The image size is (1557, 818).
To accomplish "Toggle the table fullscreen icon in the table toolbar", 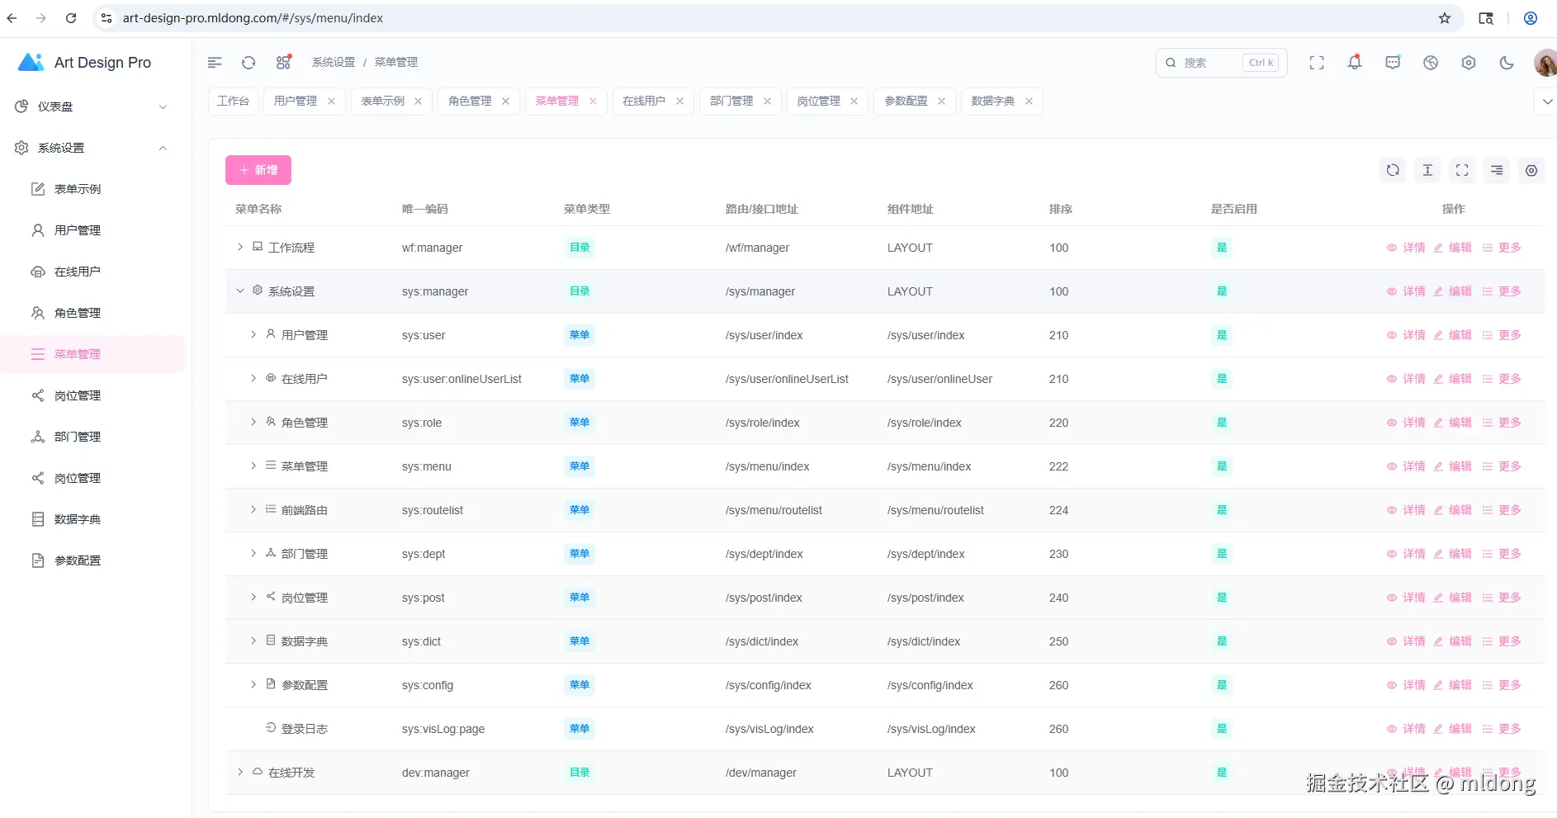I will pos(1462,170).
